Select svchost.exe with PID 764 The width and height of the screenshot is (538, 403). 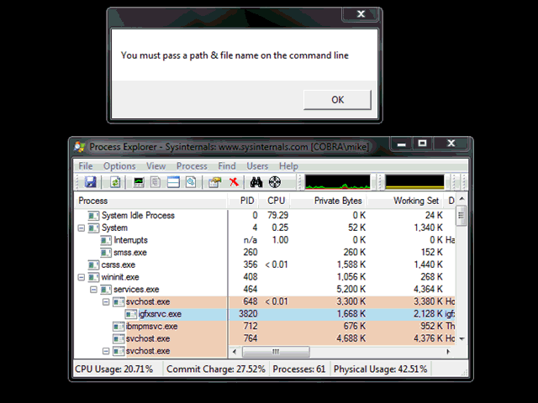point(148,339)
